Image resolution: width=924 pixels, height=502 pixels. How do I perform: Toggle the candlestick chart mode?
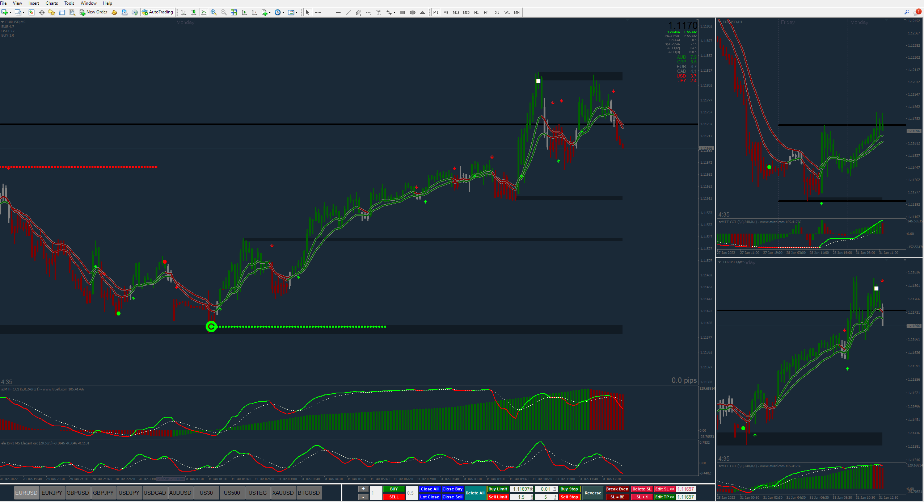pyautogui.click(x=194, y=12)
